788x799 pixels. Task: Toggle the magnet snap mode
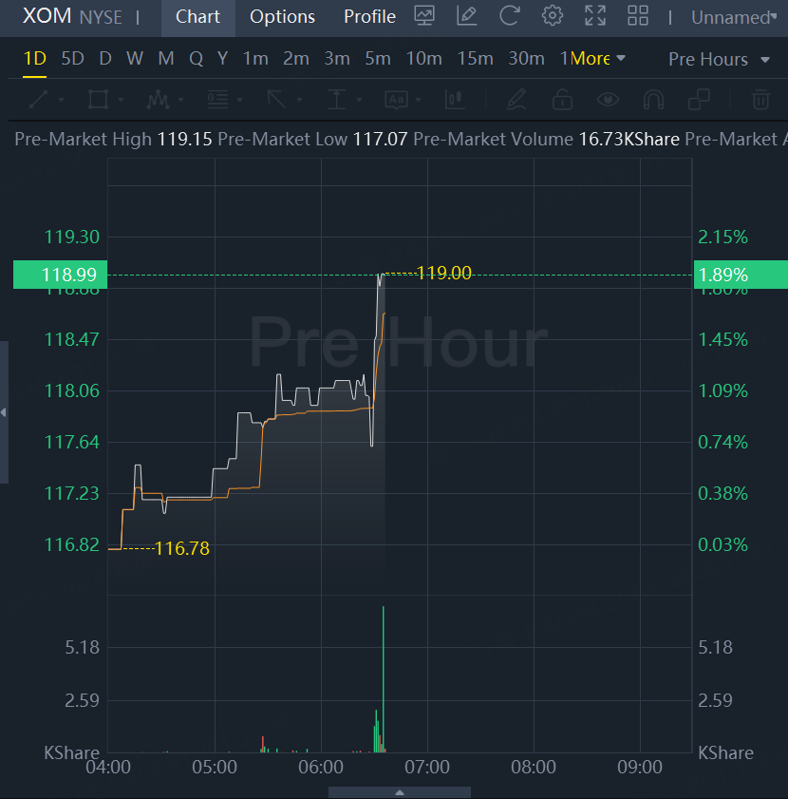653,99
